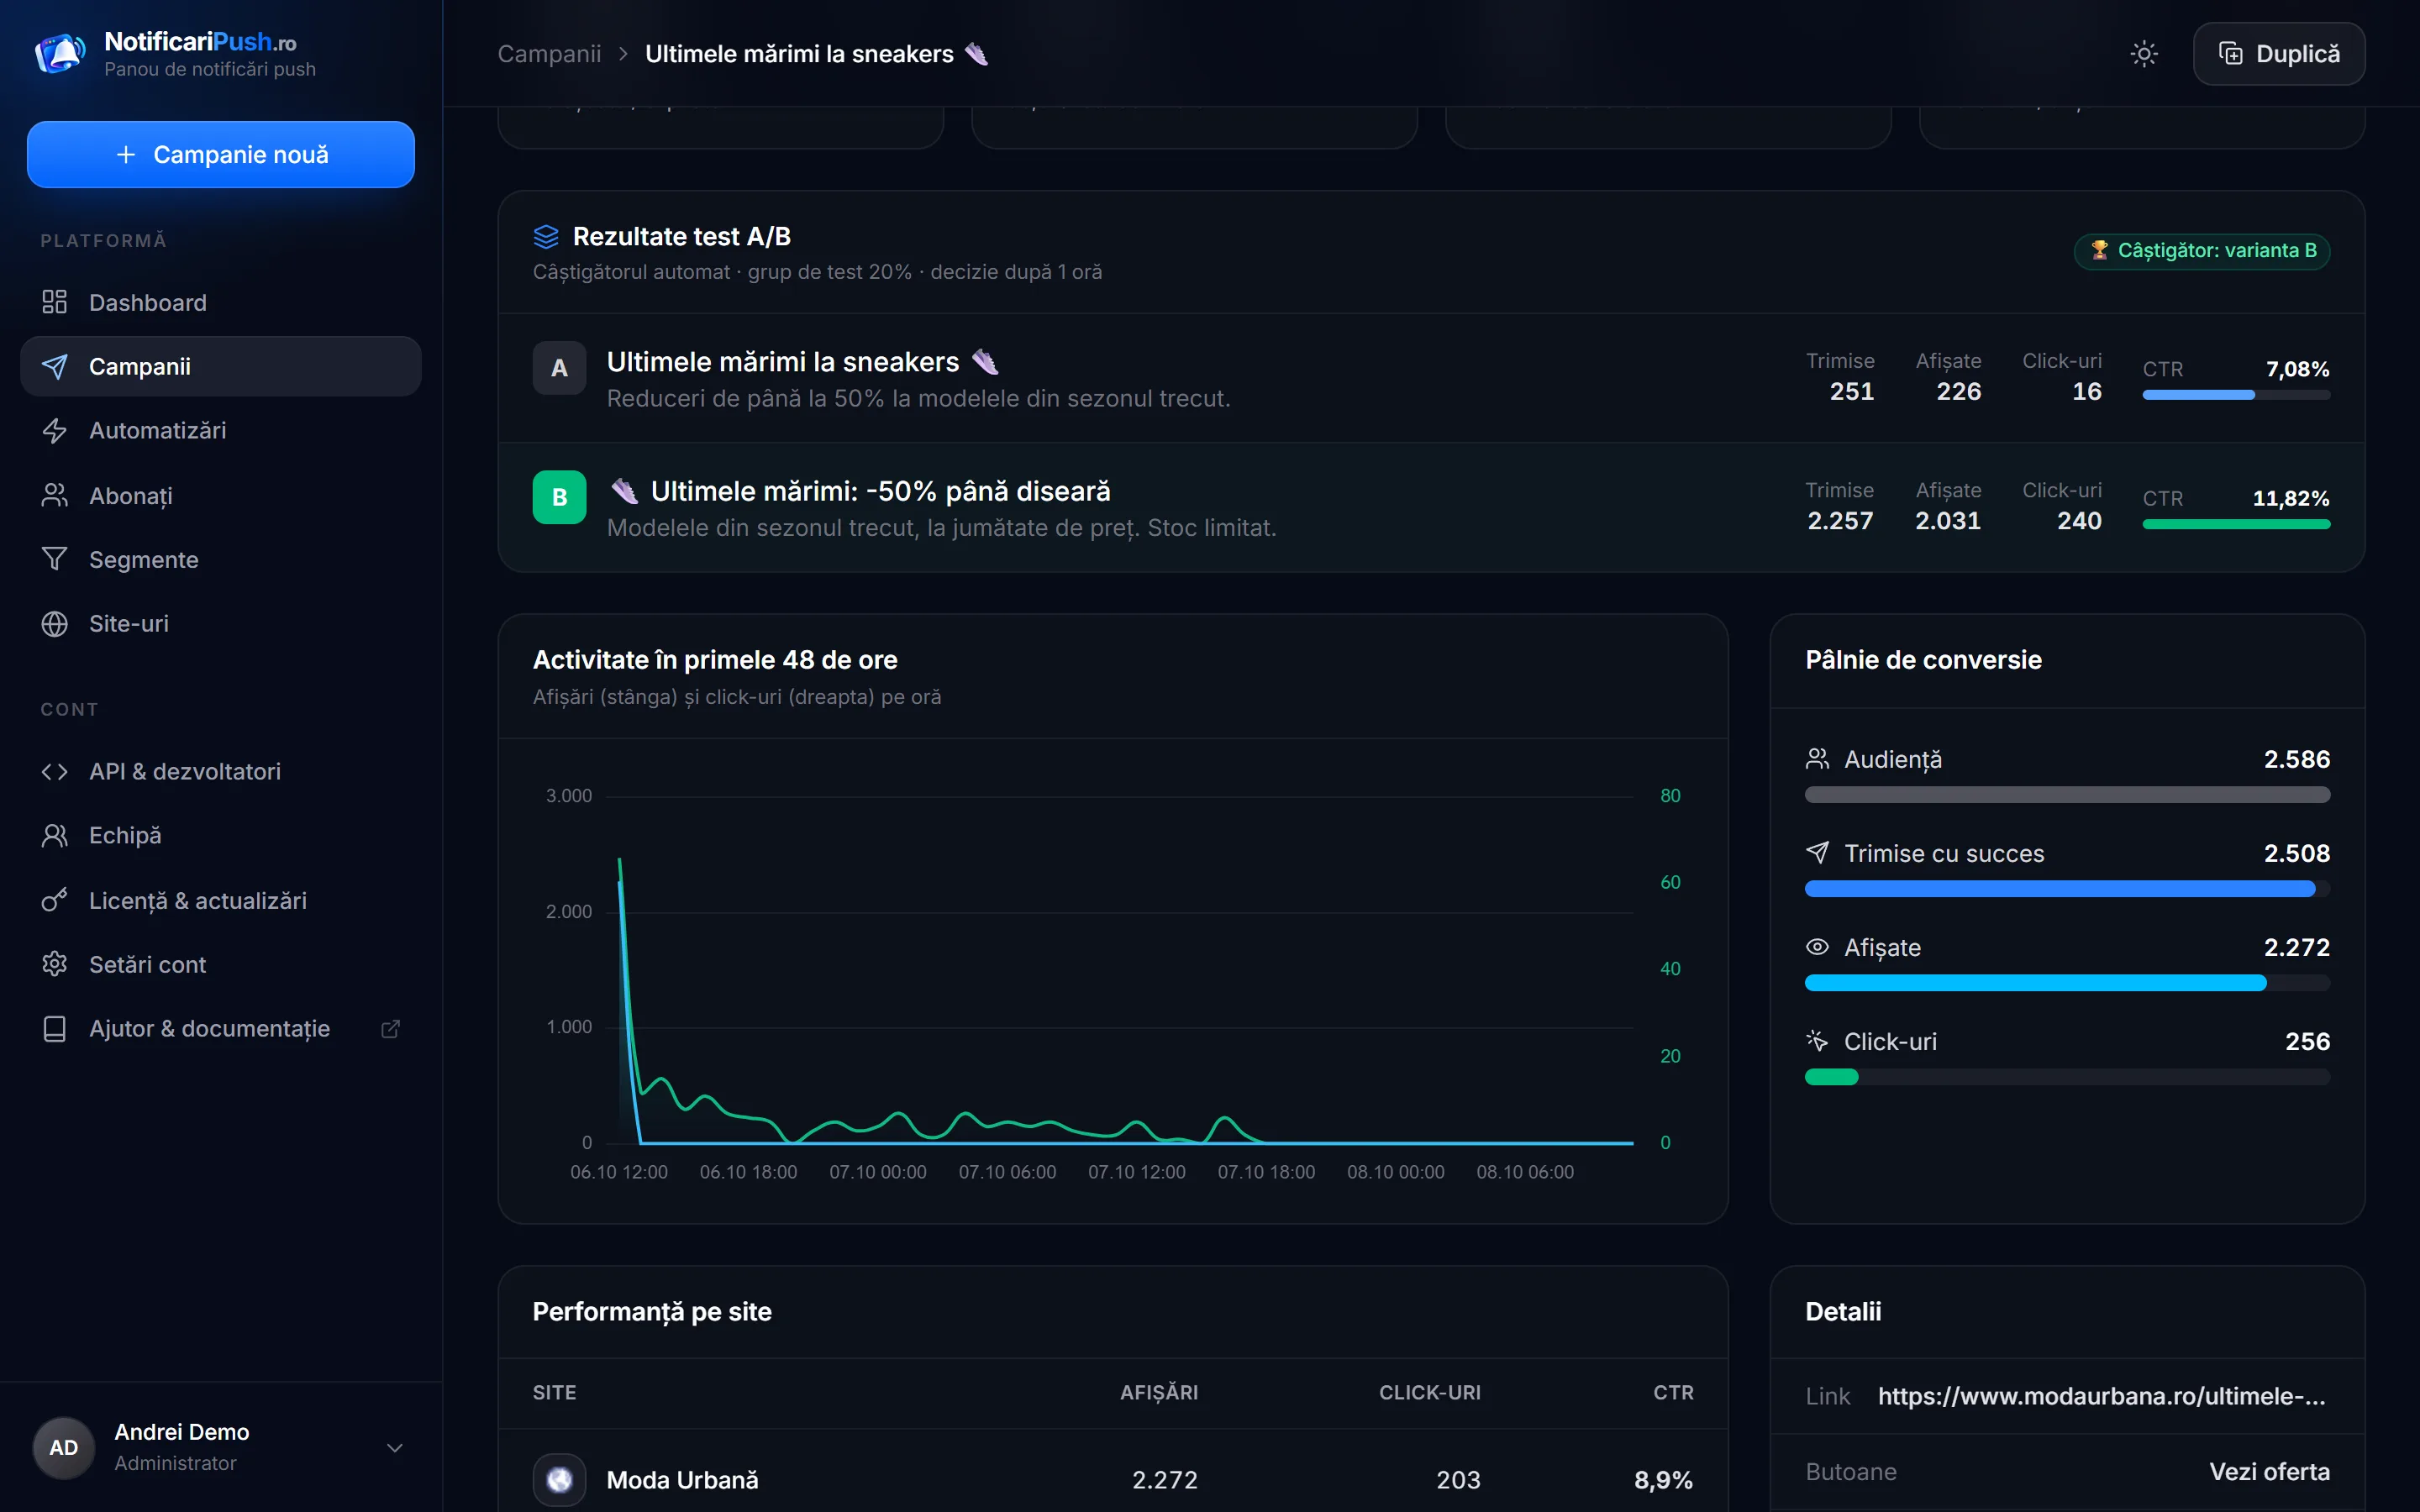Click the Segmente funnel icon
The image size is (2420, 1512).
pos(55,559)
